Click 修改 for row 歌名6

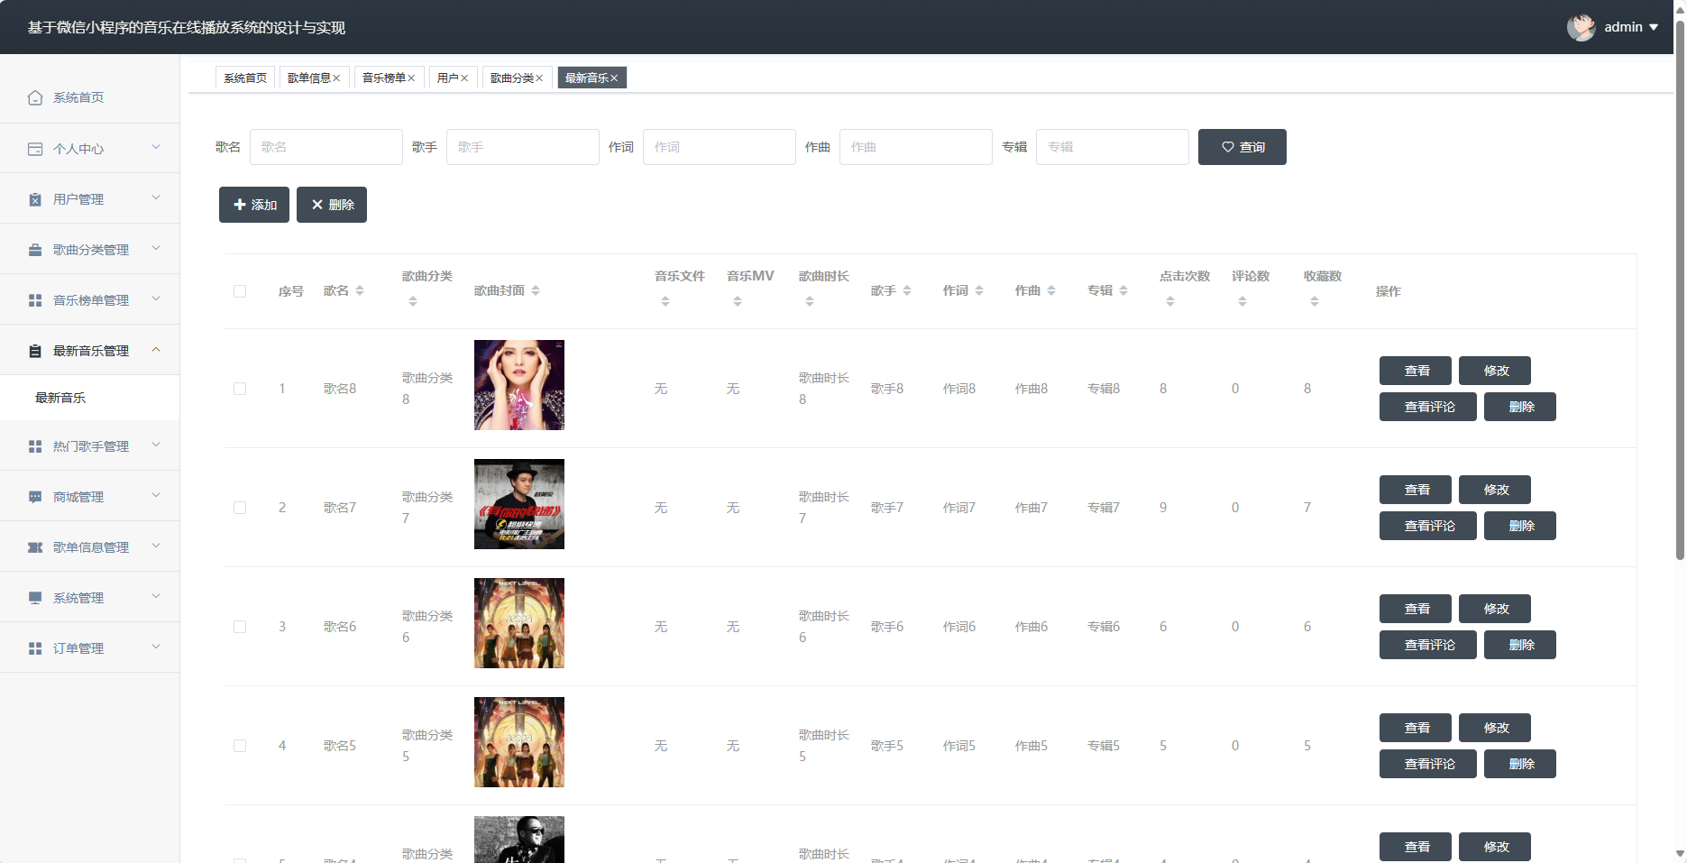(1495, 609)
